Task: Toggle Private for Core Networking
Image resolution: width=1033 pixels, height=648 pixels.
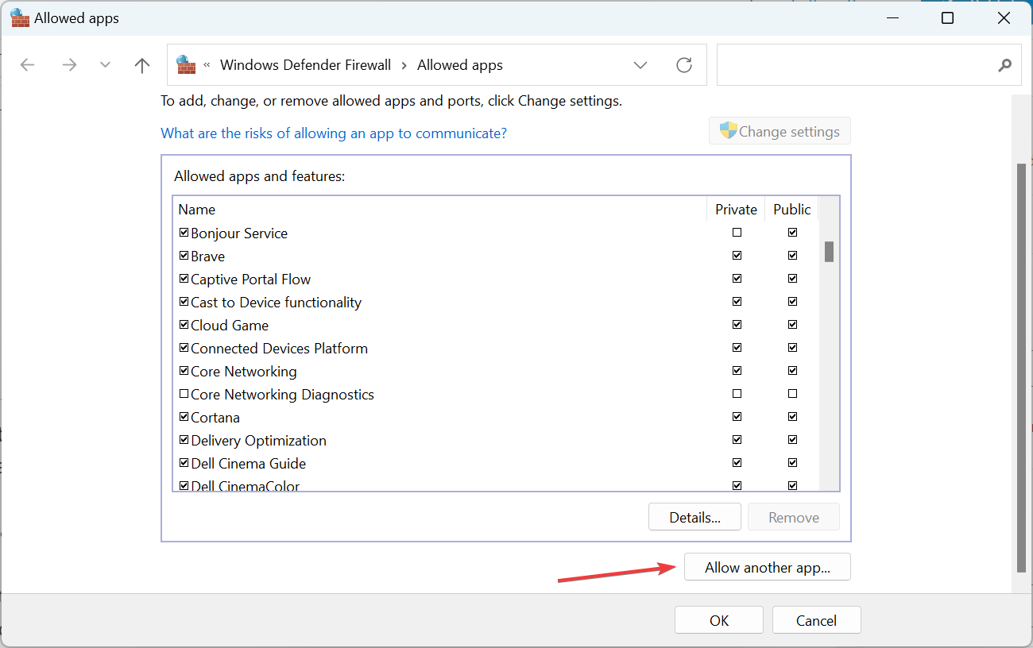Action: 737,371
